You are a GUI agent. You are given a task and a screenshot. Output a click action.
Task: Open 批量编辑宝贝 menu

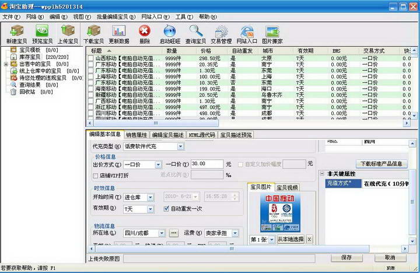(x=116, y=17)
